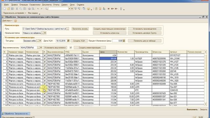Click the Undo arrow icon
Screen dimensions: 210x118
pos(38,9)
